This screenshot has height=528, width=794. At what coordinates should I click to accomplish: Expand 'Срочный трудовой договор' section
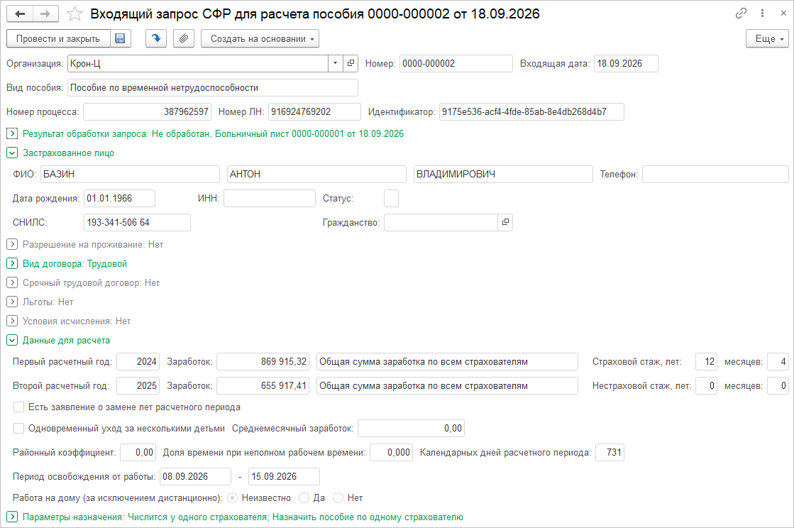(x=12, y=283)
